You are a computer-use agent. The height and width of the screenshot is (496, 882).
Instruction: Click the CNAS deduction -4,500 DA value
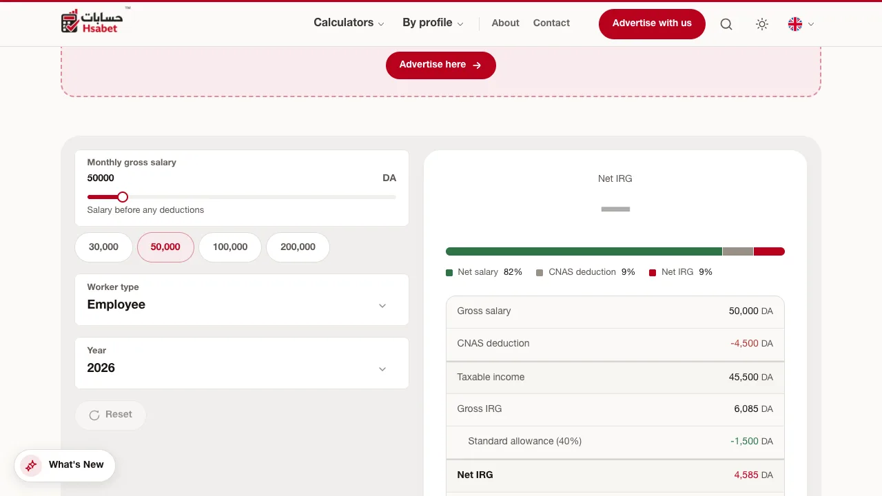coord(752,344)
